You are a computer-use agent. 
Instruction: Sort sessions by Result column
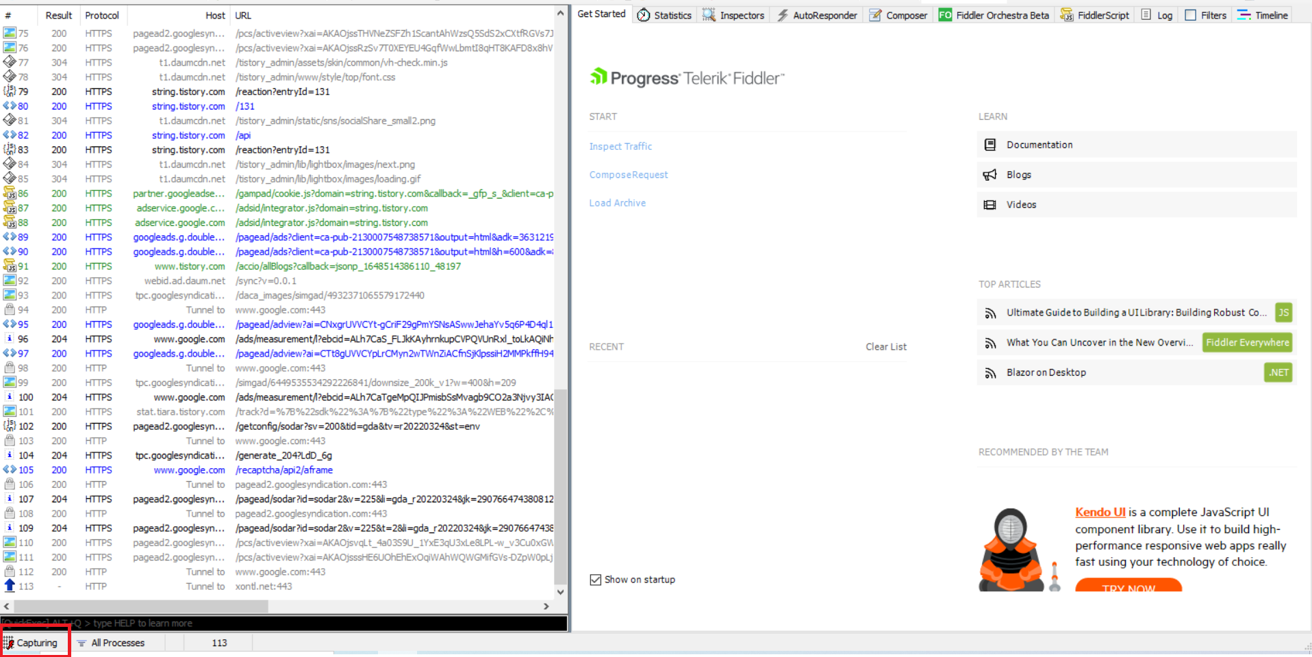pos(59,15)
